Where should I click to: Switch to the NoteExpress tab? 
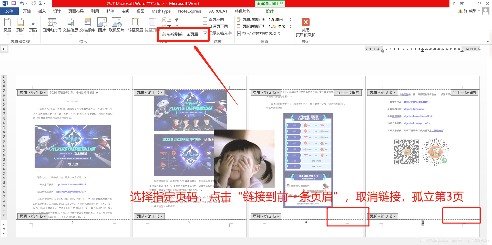click(190, 11)
